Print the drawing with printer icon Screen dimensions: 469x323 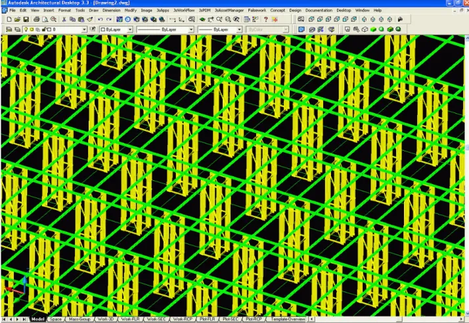click(37, 20)
